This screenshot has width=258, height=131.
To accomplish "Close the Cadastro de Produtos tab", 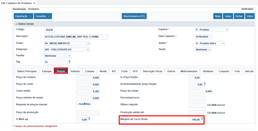I will (34, 3).
